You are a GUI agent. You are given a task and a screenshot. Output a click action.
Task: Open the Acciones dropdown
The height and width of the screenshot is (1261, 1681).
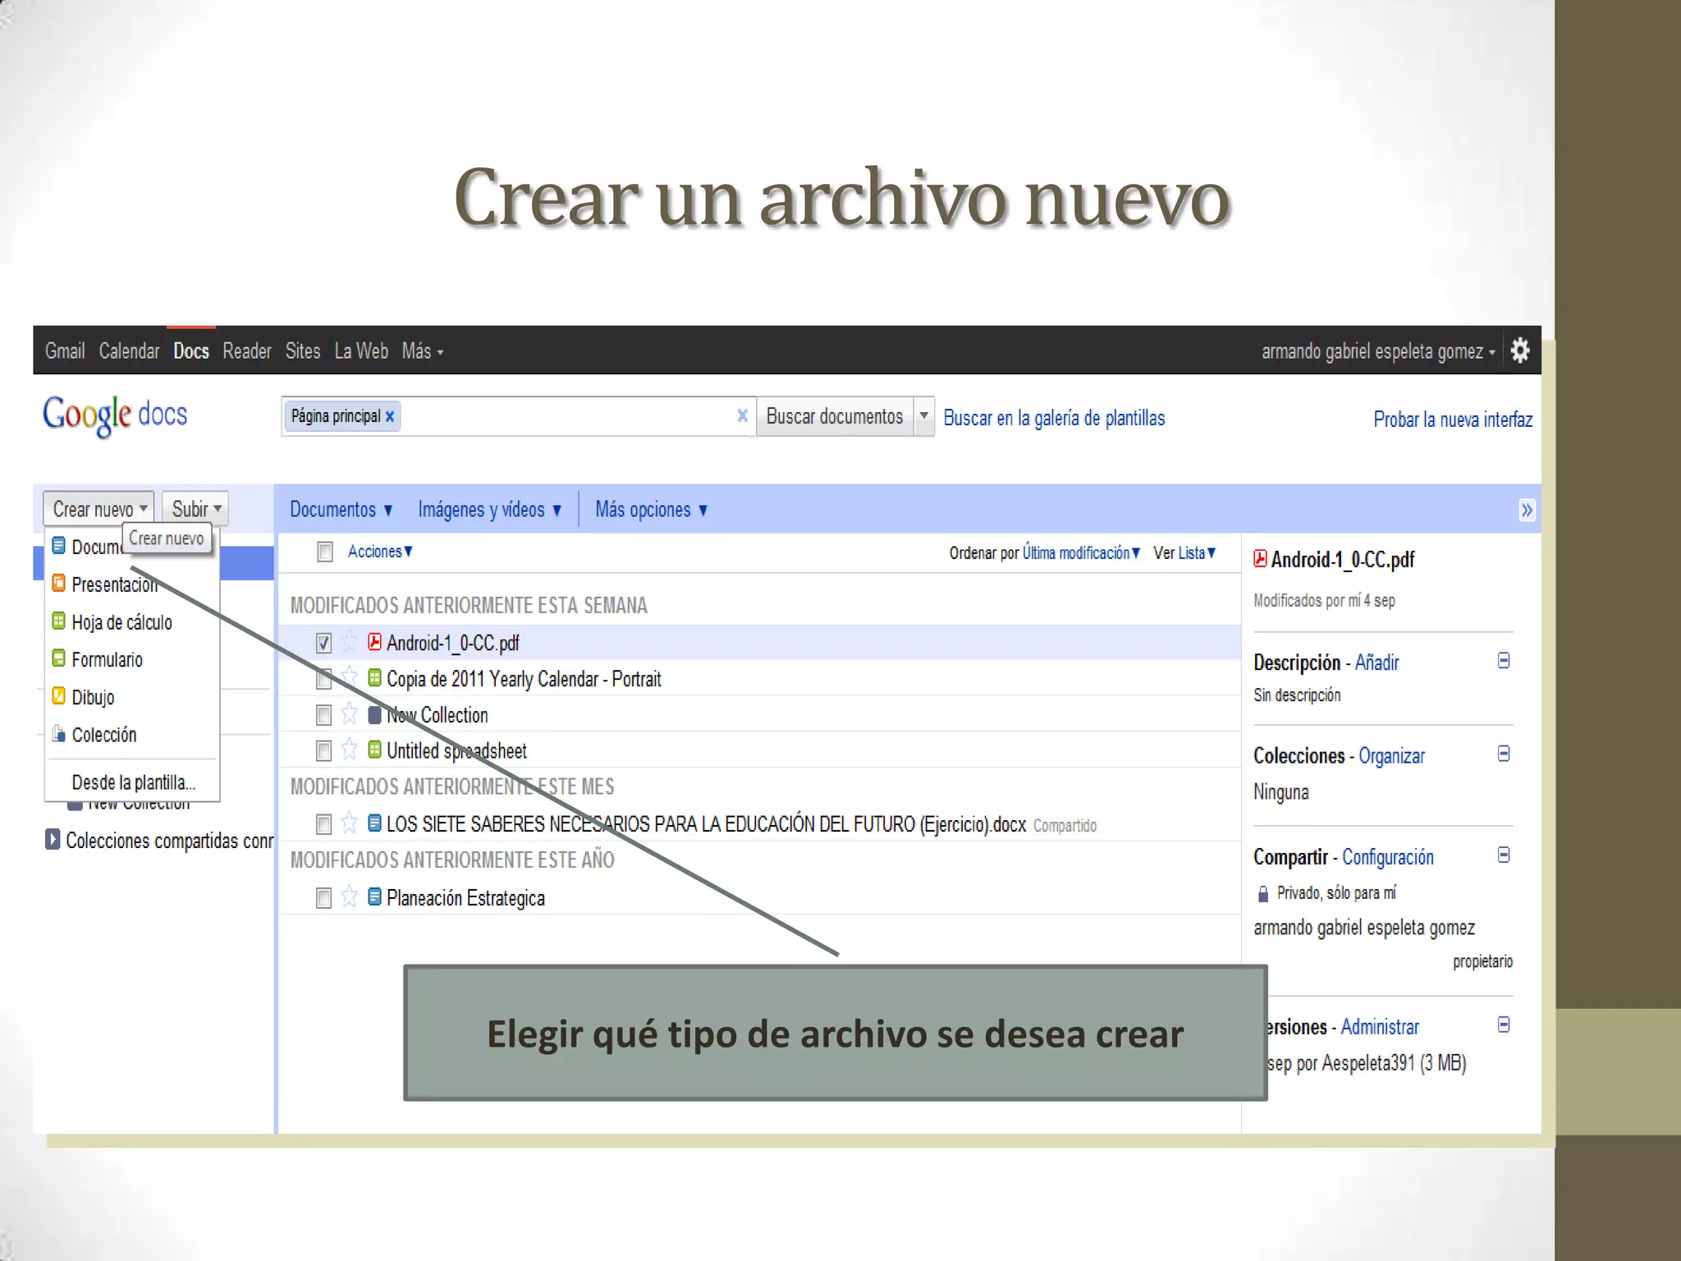380,552
